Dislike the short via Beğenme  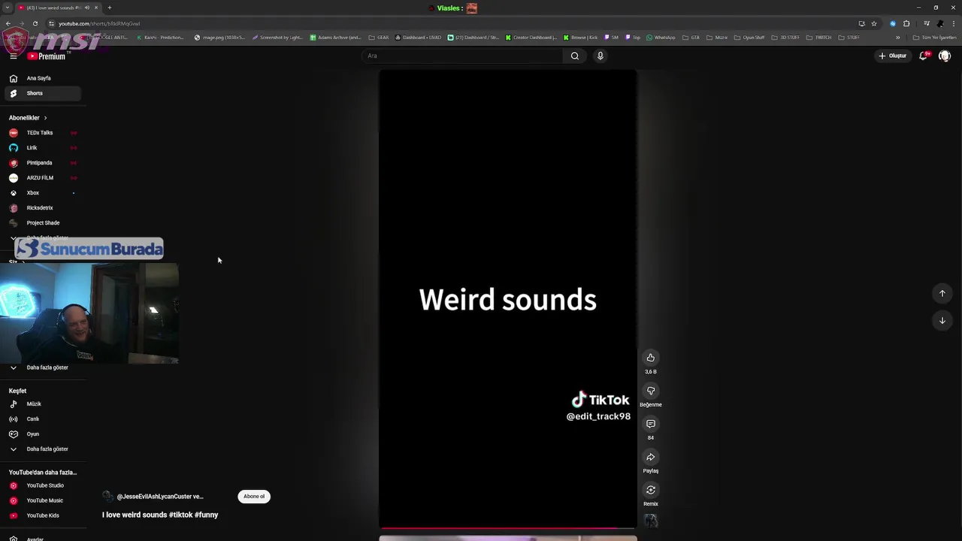(651, 391)
